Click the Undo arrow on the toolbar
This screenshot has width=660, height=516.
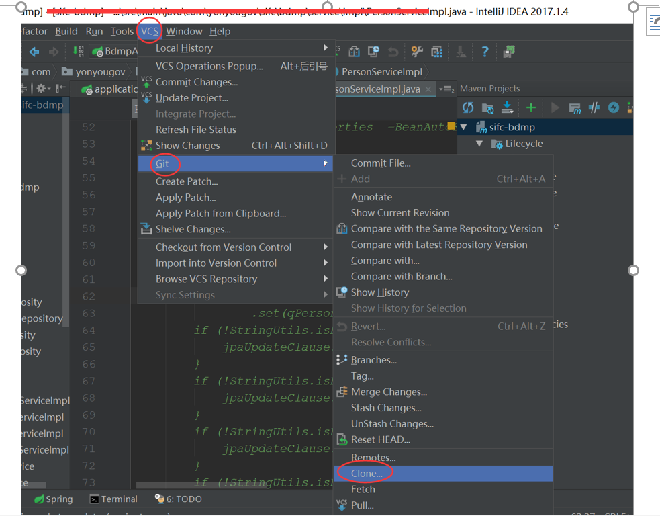(393, 52)
